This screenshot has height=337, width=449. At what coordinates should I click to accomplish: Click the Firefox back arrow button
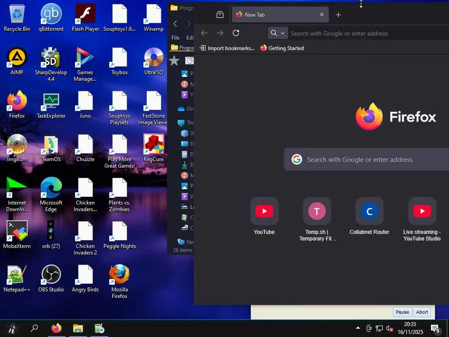tap(204, 33)
